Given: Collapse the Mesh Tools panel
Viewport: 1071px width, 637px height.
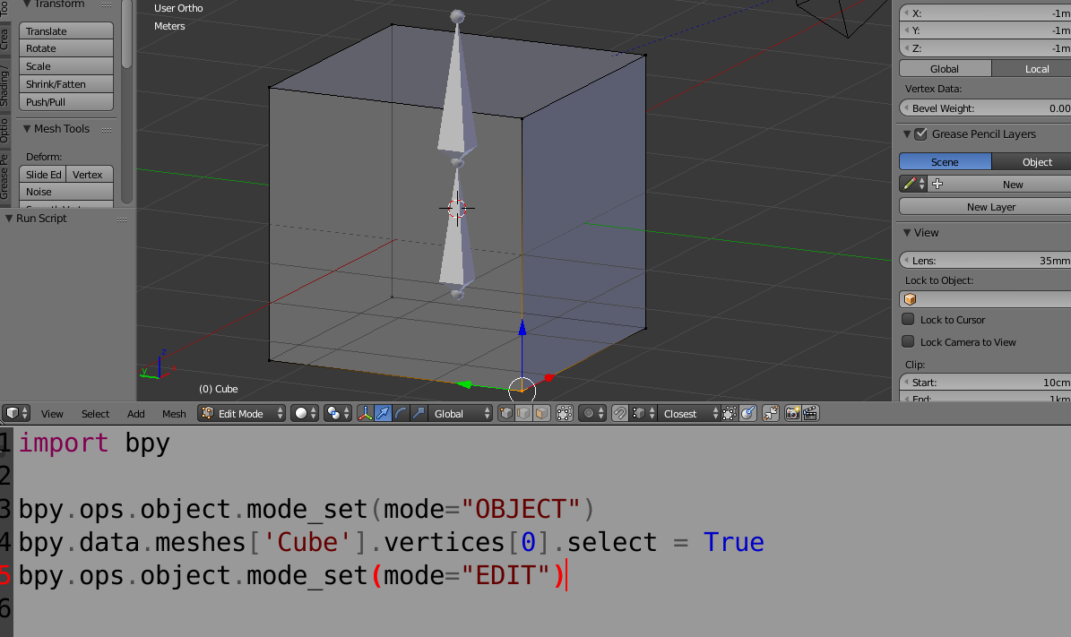Looking at the screenshot, I should click(27, 128).
